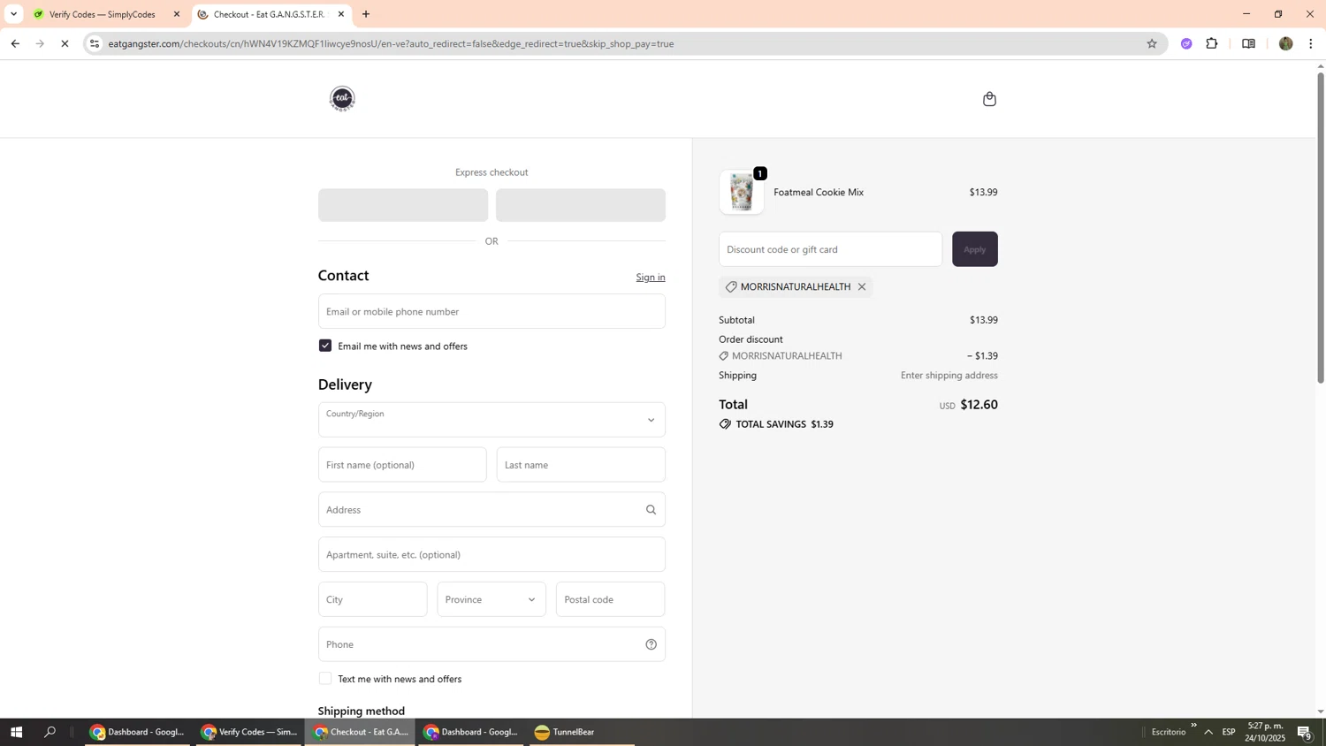Open first Dashboard Google Chrome taskbar window

click(x=137, y=732)
